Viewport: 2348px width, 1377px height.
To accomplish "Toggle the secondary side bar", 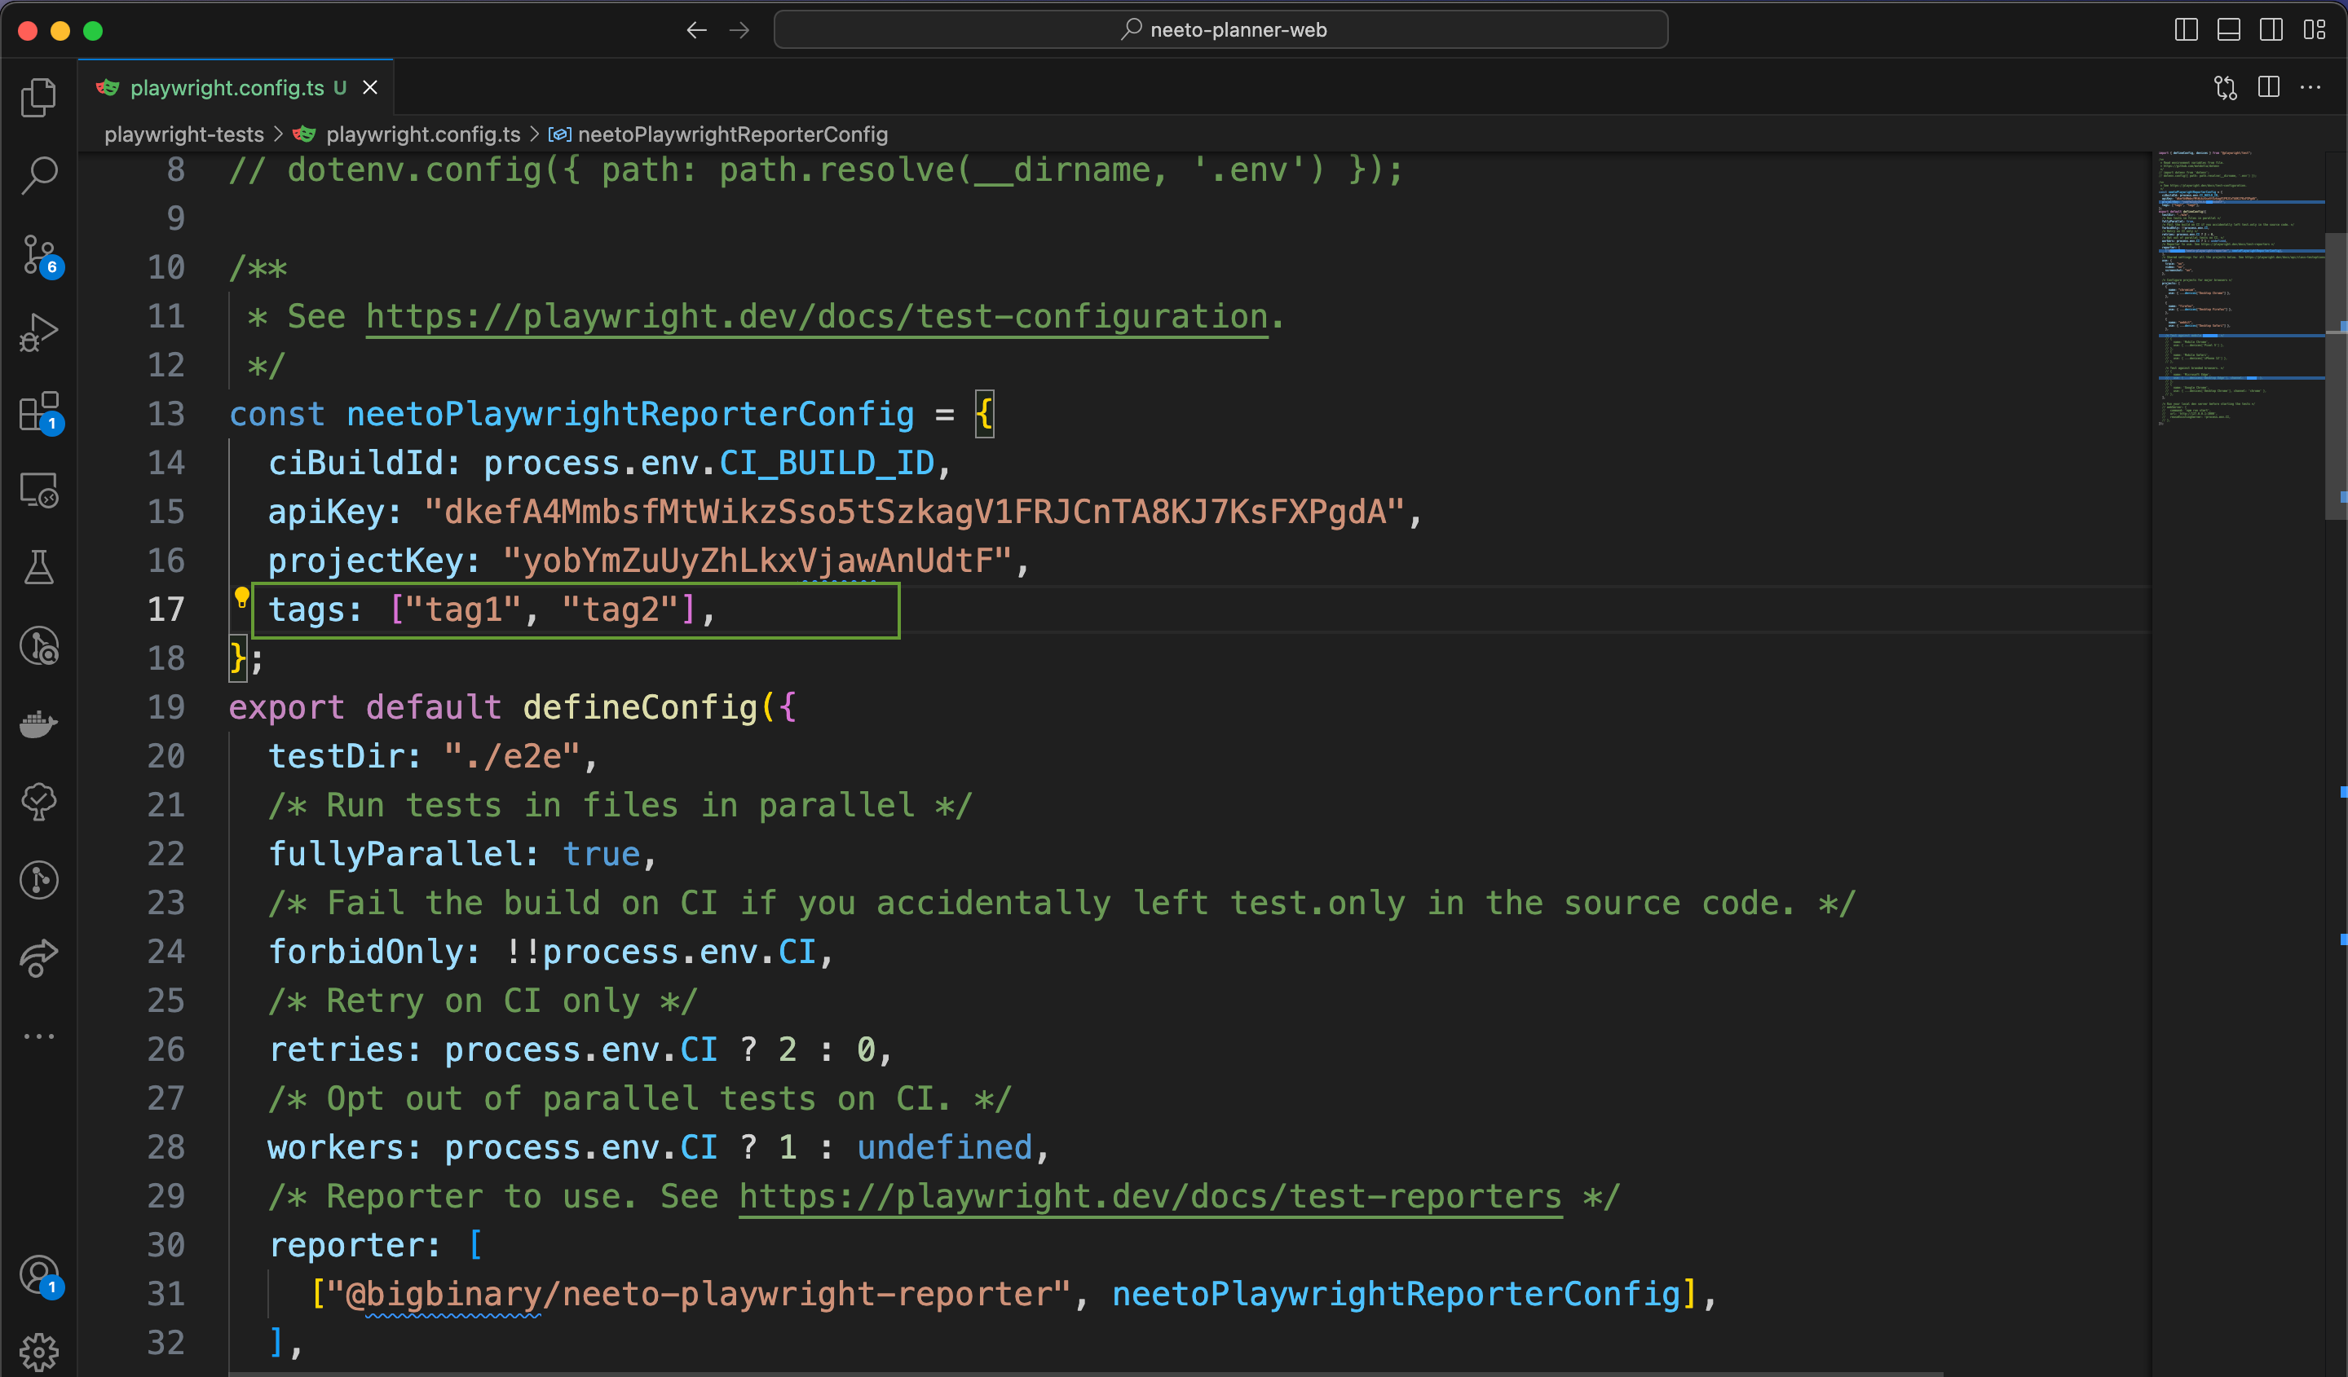I will [x=2271, y=30].
